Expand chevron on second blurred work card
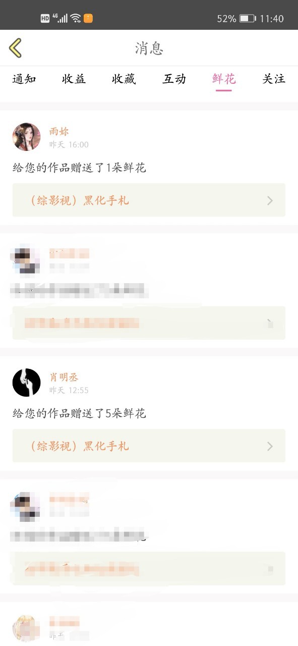 point(270,569)
